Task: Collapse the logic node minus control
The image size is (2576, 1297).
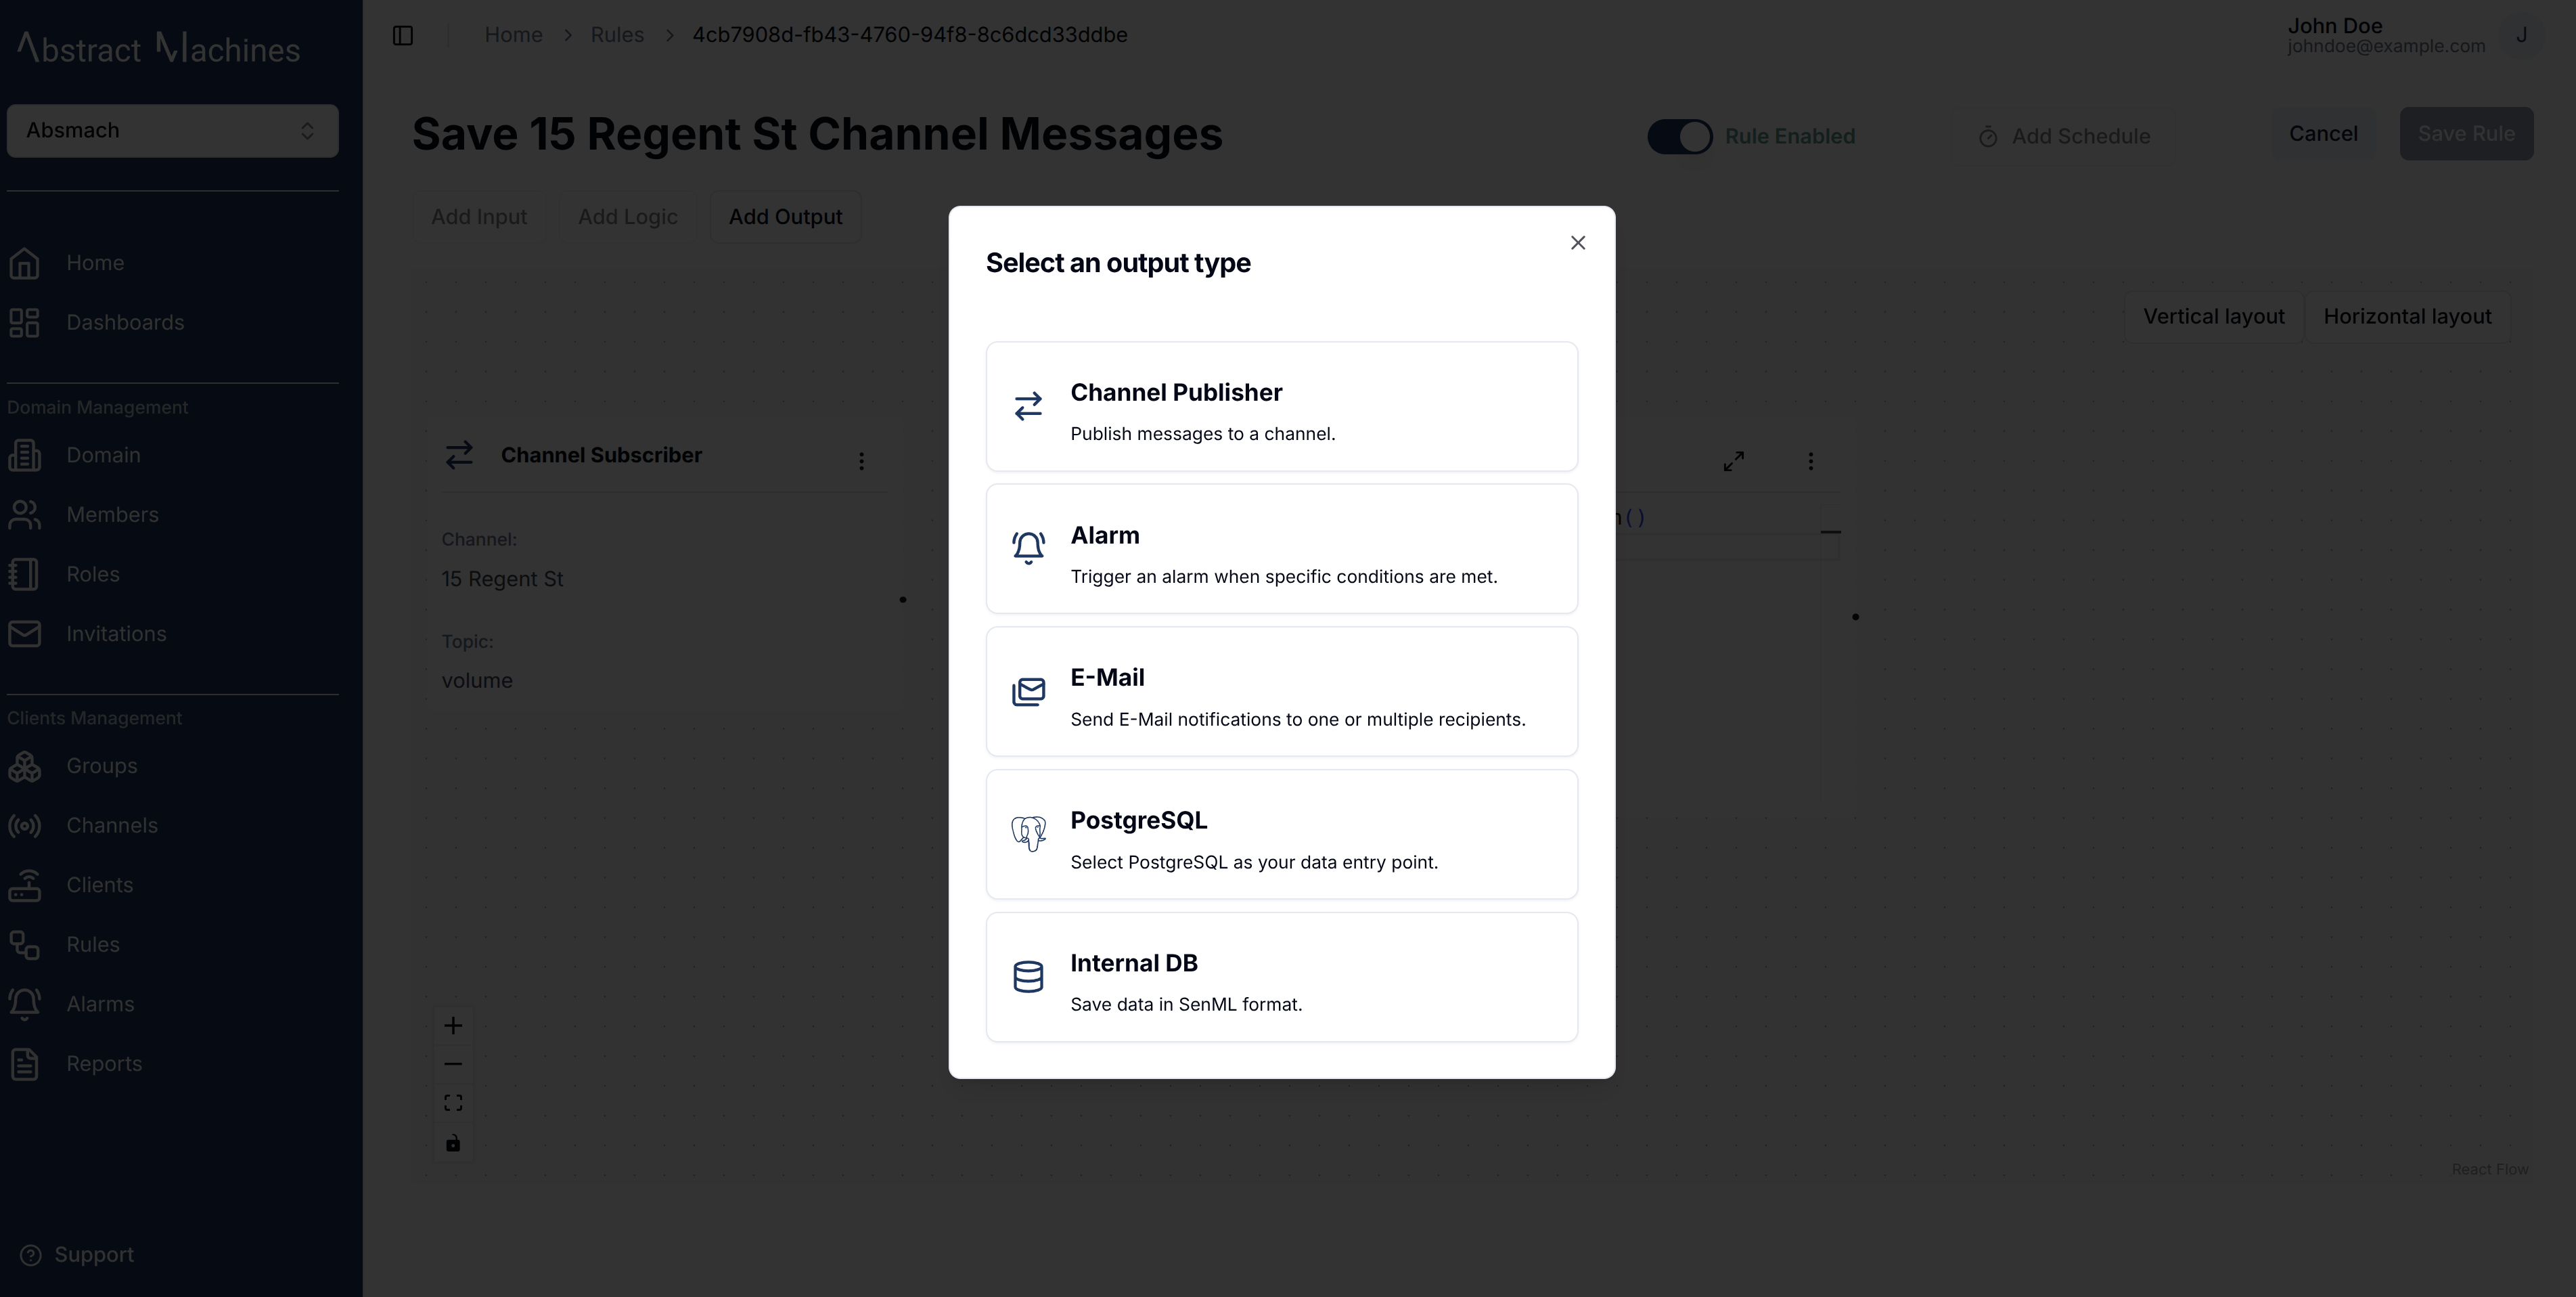Action: [1830, 533]
